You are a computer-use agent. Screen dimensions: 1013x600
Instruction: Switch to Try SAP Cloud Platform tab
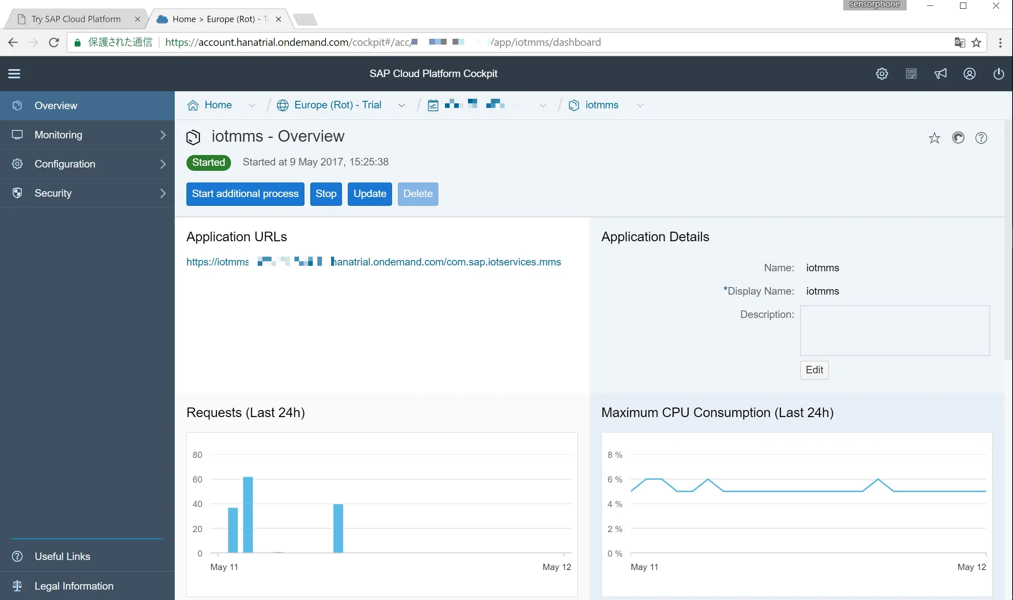click(x=76, y=19)
